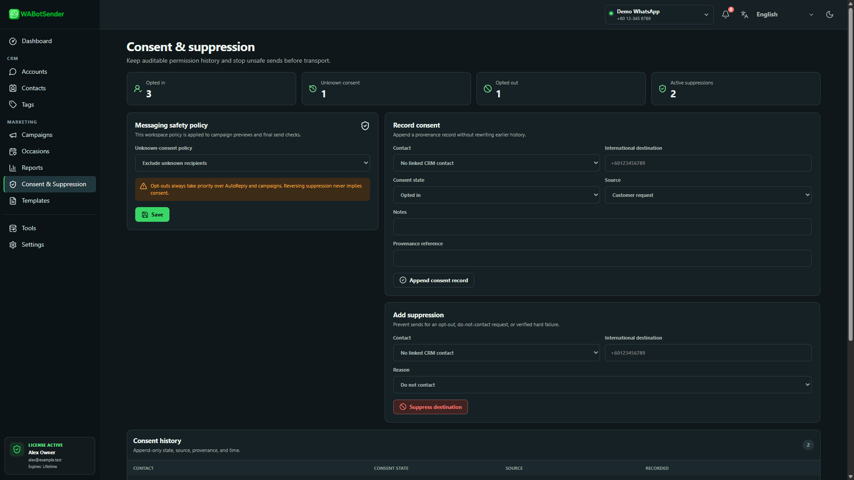Open Contact dropdown in Add suppression

point(496,353)
